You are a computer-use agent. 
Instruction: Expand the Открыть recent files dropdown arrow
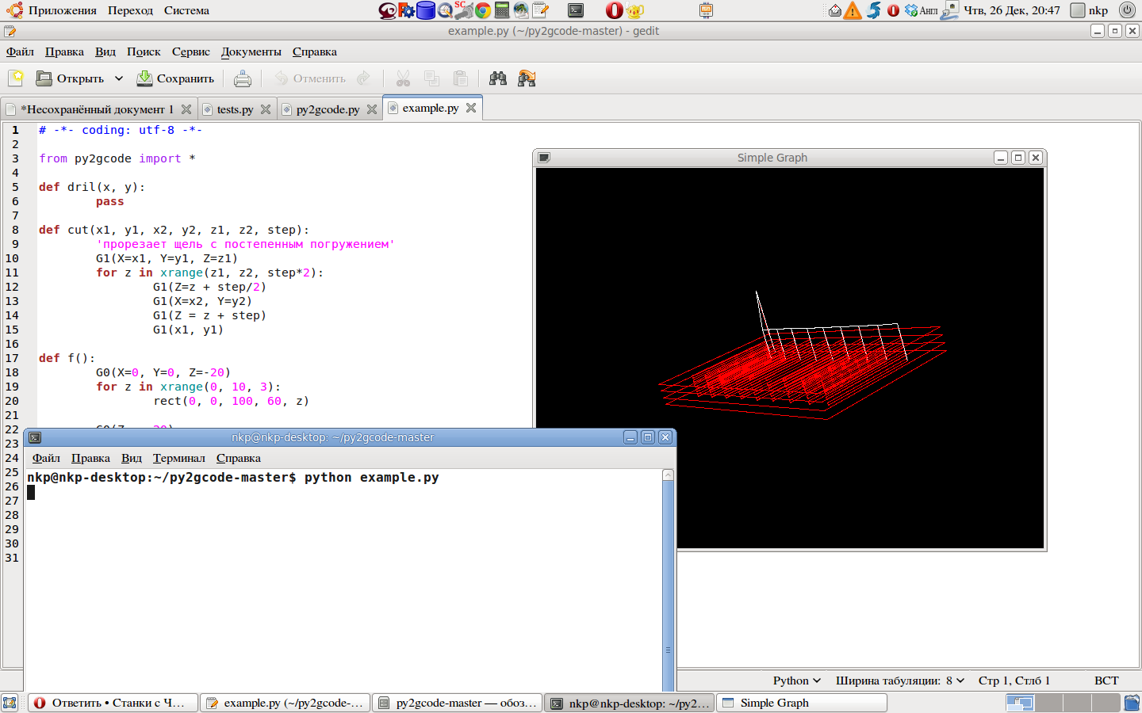tap(119, 78)
